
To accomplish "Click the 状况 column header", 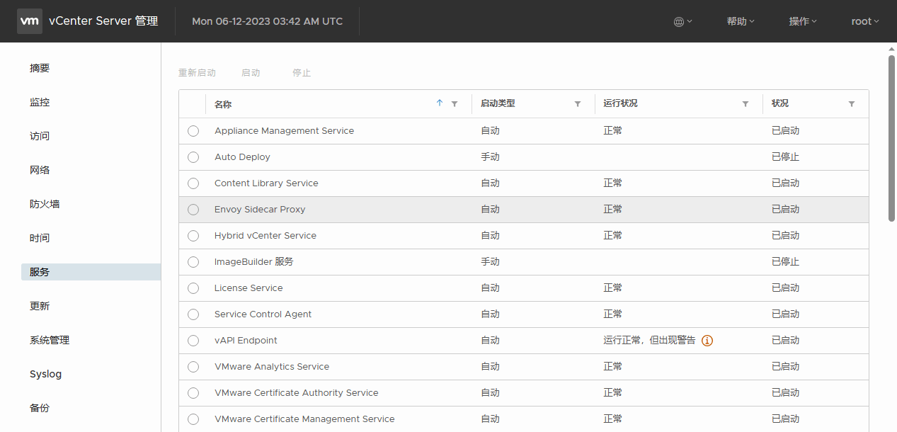I will [x=780, y=103].
